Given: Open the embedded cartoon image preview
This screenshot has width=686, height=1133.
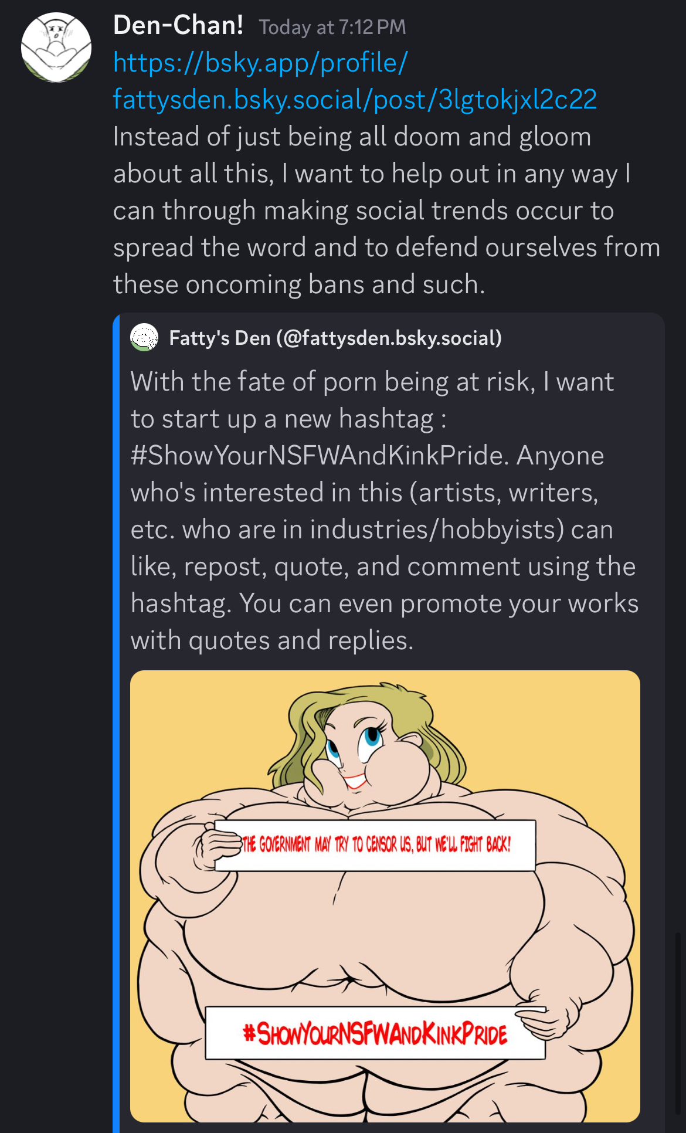Looking at the screenshot, I should point(385,897).
